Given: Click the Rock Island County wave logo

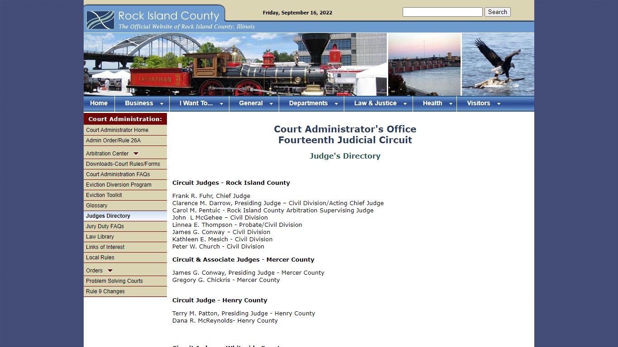Looking at the screenshot, I should point(100,20).
